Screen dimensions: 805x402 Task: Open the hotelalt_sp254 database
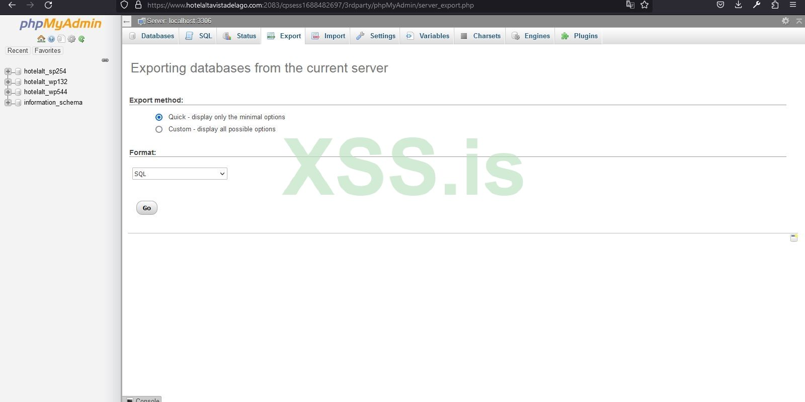point(45,71)
